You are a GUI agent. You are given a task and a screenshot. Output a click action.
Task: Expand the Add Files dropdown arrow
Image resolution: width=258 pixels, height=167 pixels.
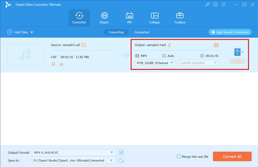point(32,32)
